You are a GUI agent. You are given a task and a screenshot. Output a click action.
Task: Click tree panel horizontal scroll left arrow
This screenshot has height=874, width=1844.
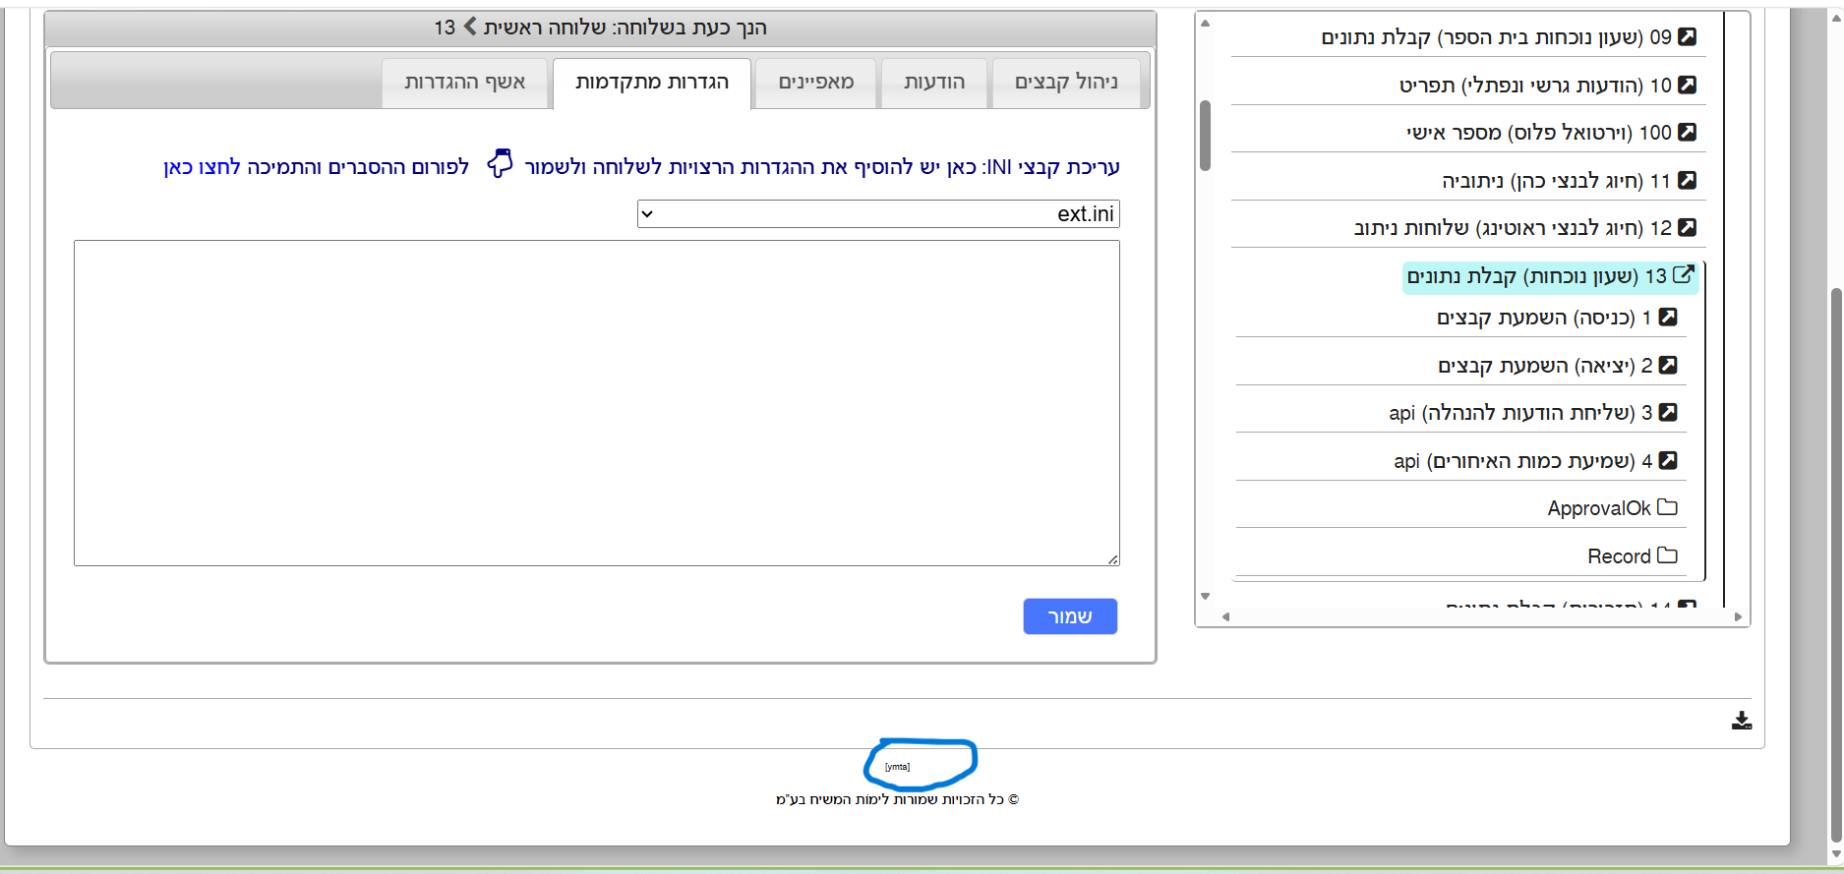(x=1225, y=616)
